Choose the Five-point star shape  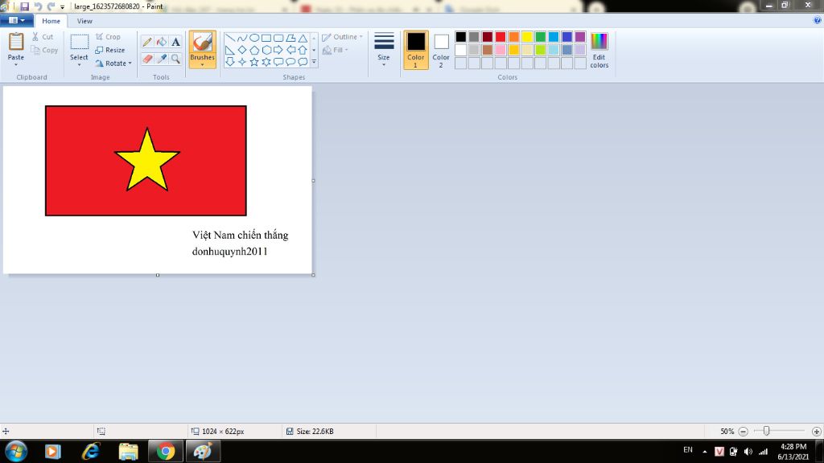[x=253, y=62]
